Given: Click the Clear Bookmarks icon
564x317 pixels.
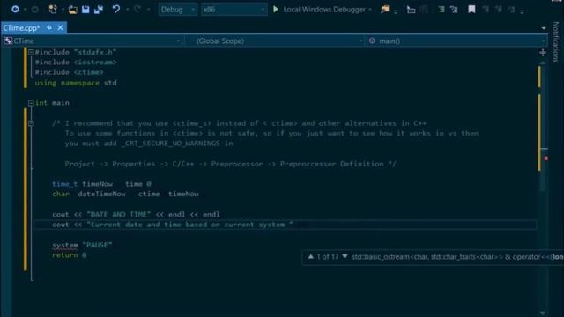Looking at the screenshot, I should click(511, 10).
